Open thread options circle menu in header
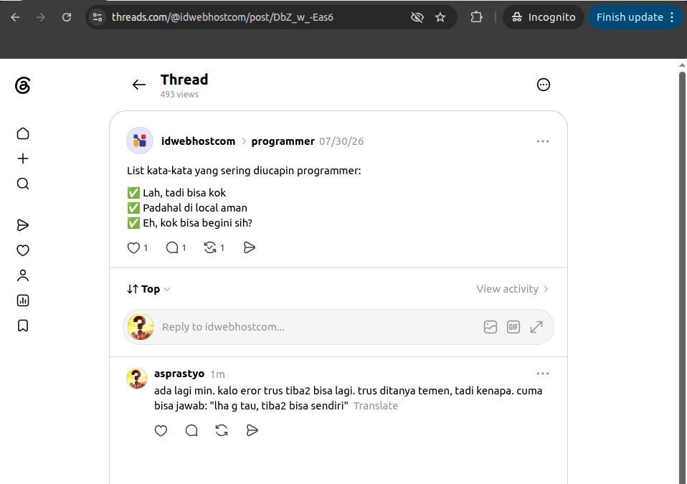Viewport: 687px width, 484px height. 544,85
